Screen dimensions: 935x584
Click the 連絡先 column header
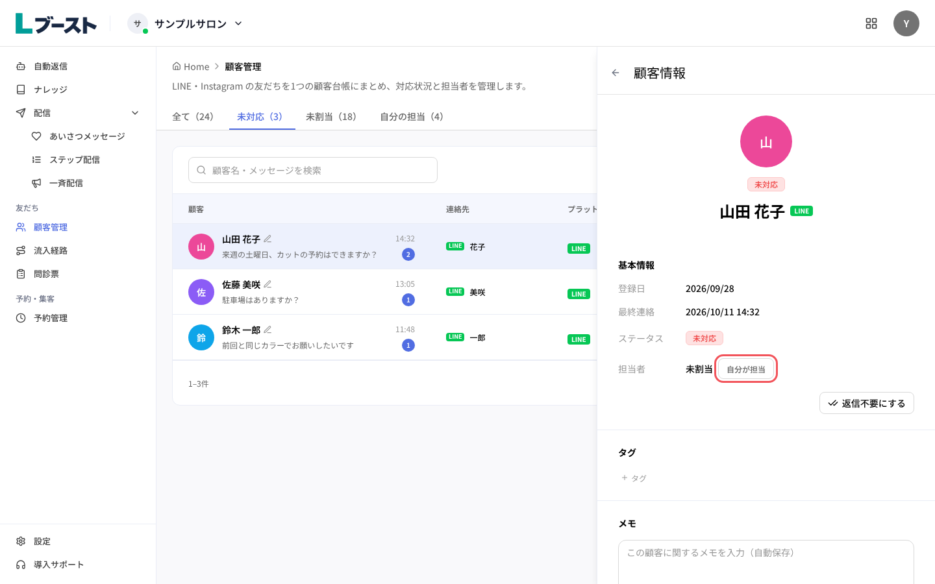point(458,210)
